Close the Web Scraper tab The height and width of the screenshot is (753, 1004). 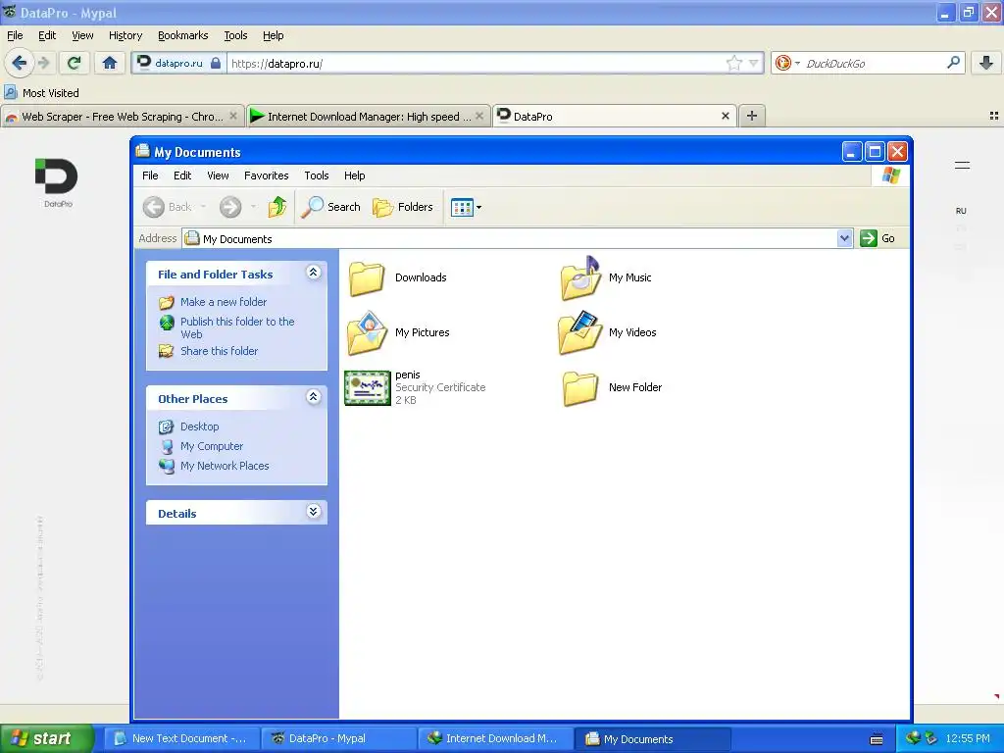tap(233, 116)
